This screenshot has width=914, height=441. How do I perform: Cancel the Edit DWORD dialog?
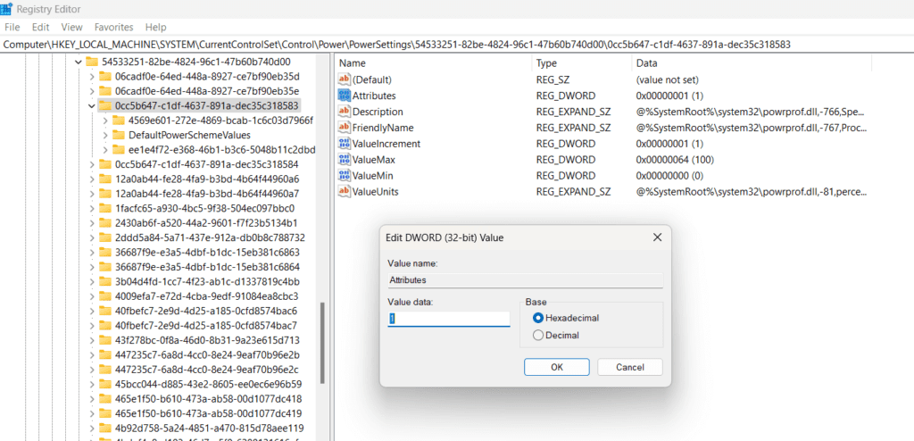point(630,367)
